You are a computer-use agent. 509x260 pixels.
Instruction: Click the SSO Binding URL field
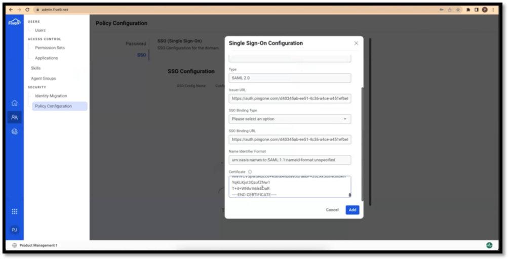pyautogui.click(x=290, y=140)
